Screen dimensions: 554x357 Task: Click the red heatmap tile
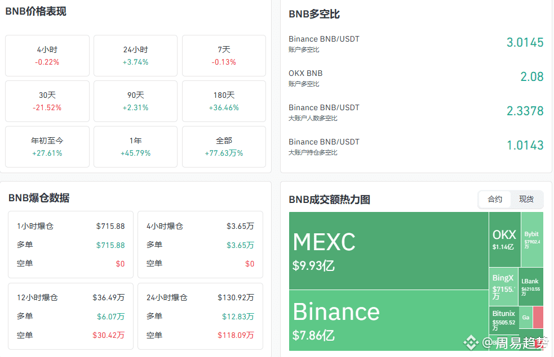pyautogui.click(x=538, y=317)
